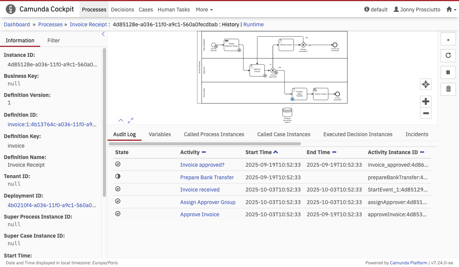Click the Camunda Cockpit logo icon
Image resolution: width=459 pixels, height=267 pixels.
(11, 9)
